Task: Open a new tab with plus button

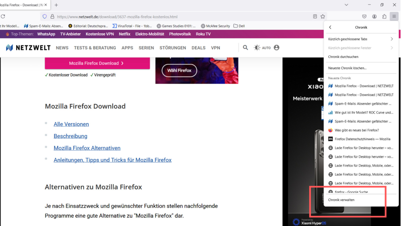Action: (x=56, y=5)
